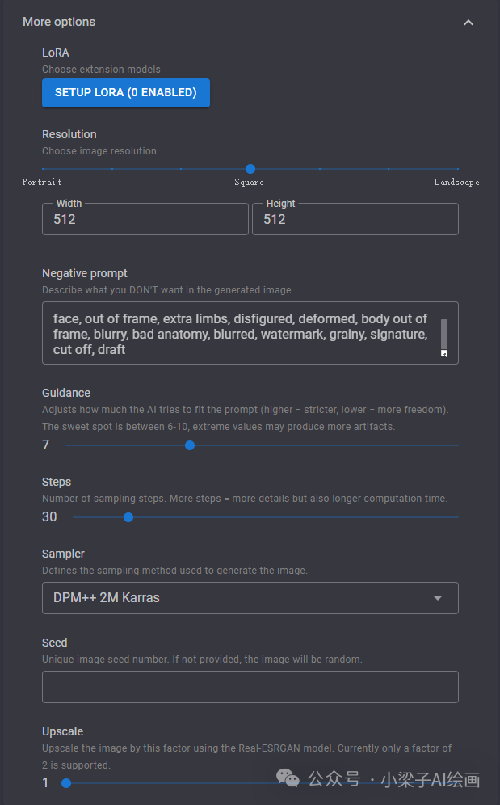The height and width of the screenshot is (805, 500).
Task: Open the Sampler dropdown showing DPM++ 2M Karras
Action: tap(241, 598)
